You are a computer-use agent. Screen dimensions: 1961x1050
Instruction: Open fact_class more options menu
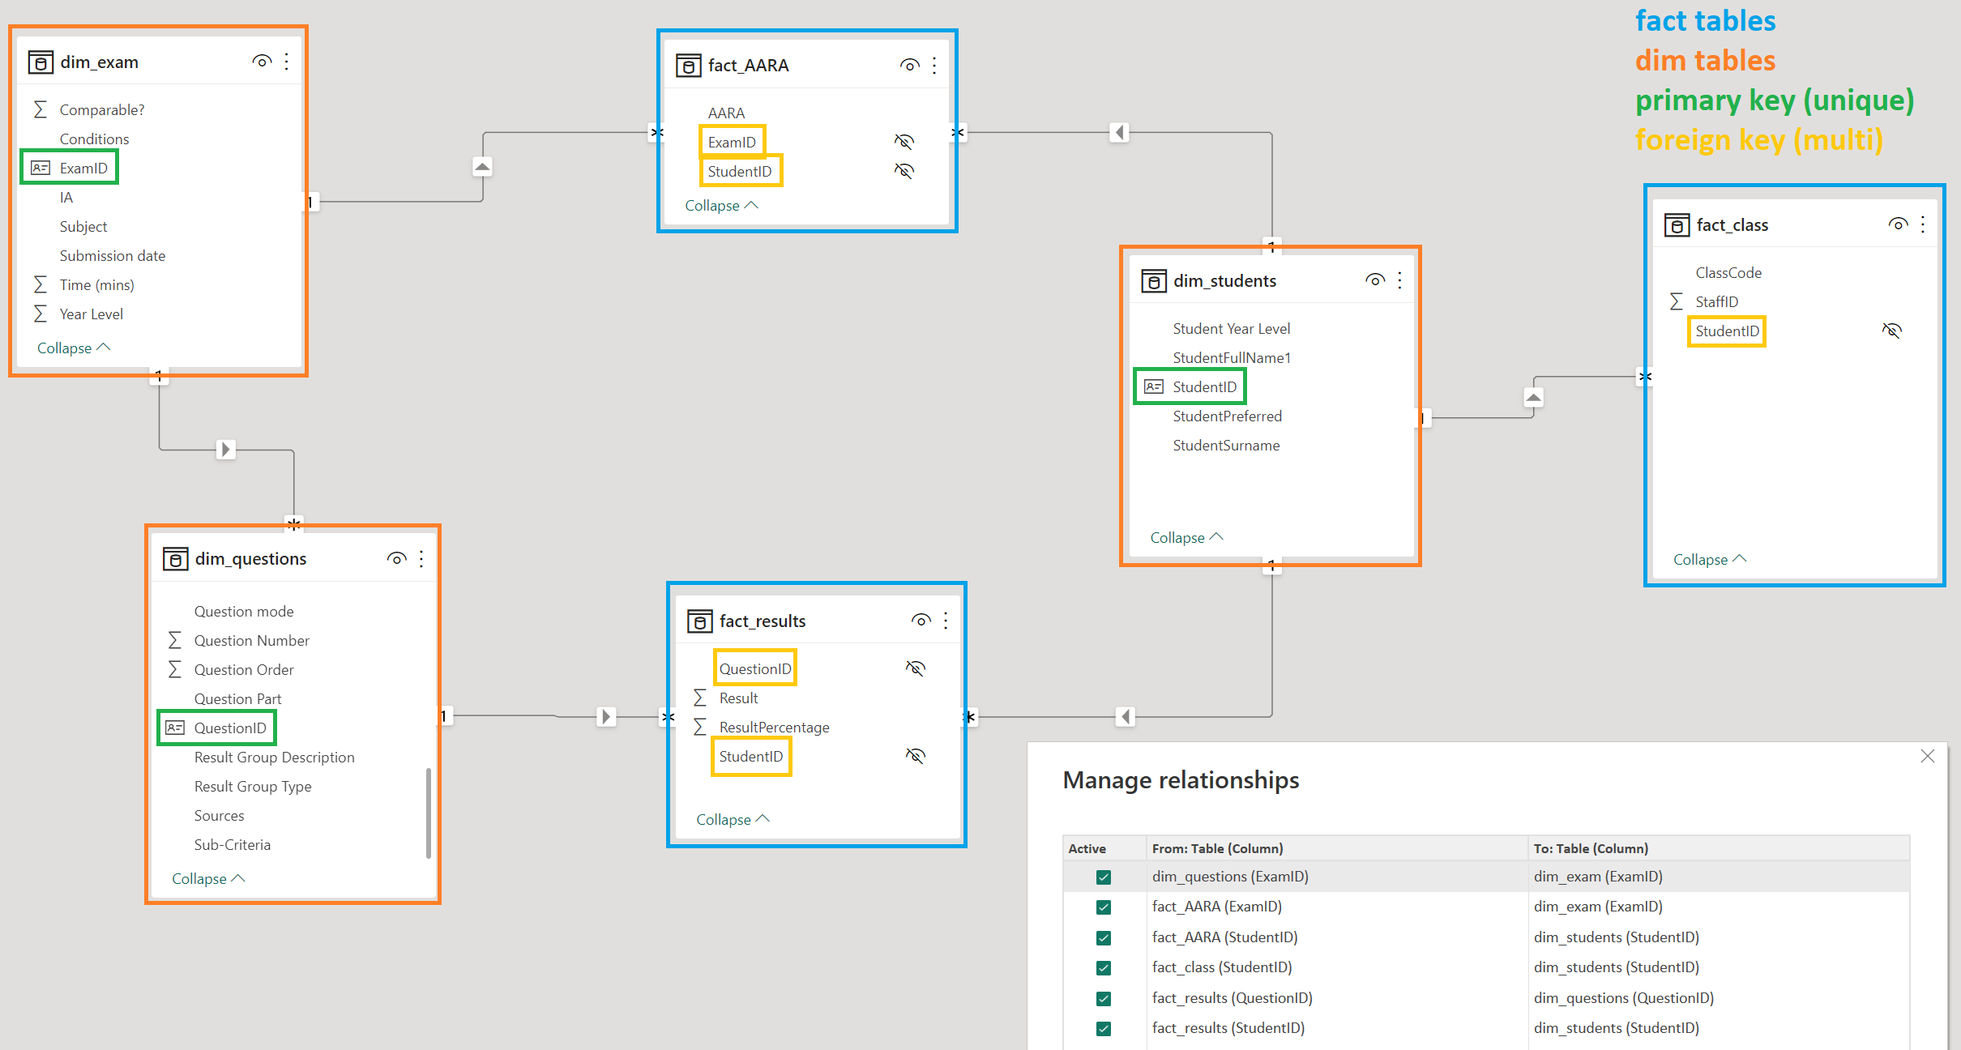1923,224
